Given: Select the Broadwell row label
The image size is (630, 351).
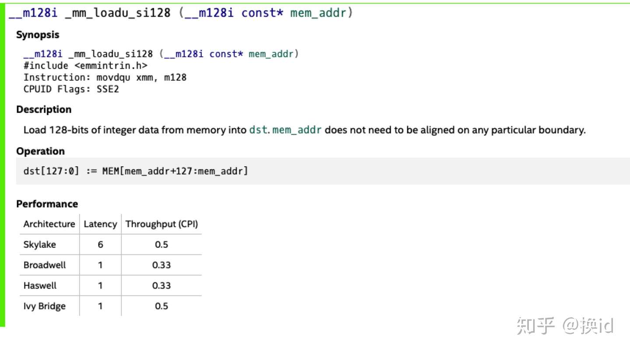Looking at the screenshot, I should pyautogui.click(x=45, y=265).
